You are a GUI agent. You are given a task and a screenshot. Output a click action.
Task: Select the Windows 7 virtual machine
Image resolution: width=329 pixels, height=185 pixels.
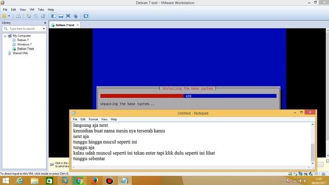pyautogui.click(x=24, y=45)
